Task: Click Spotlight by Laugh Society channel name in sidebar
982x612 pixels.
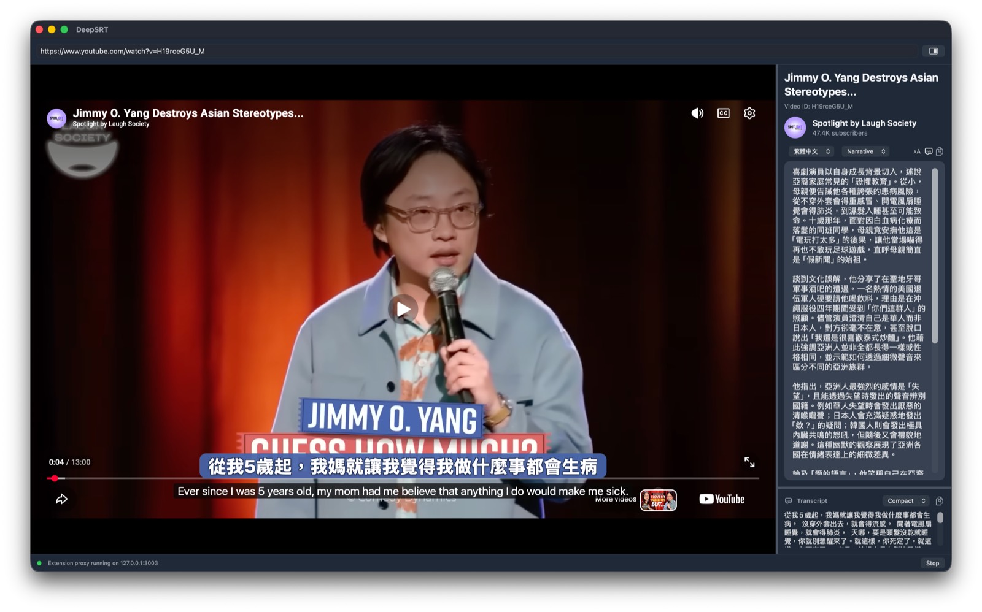Action: pos(864,123)
